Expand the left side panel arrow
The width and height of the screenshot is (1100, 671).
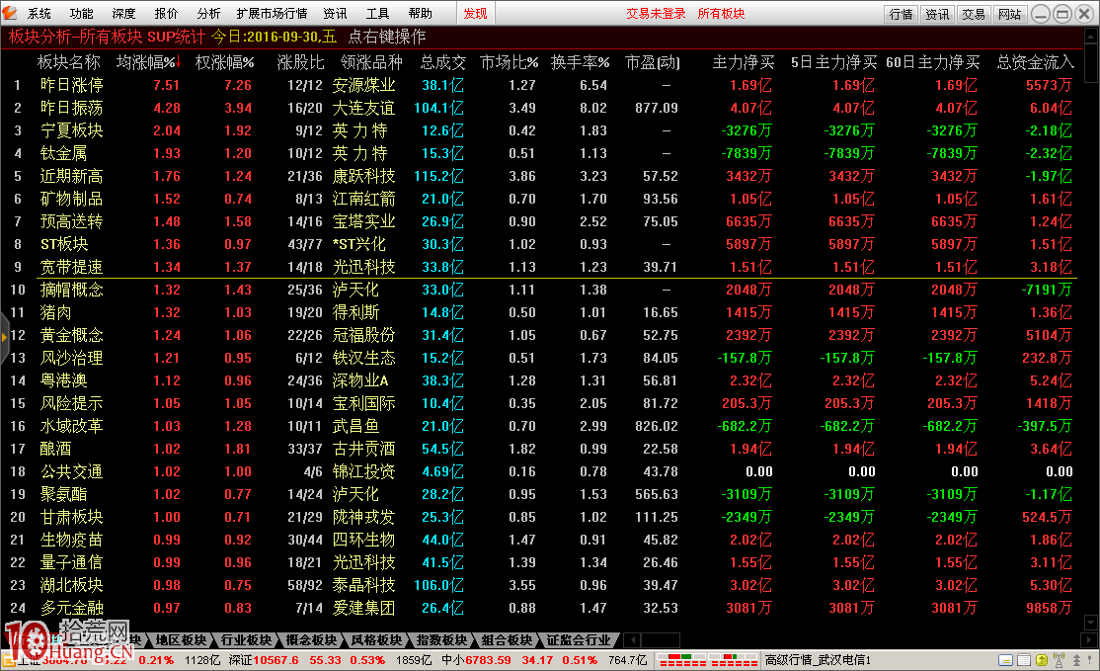(x=4, y=337)
